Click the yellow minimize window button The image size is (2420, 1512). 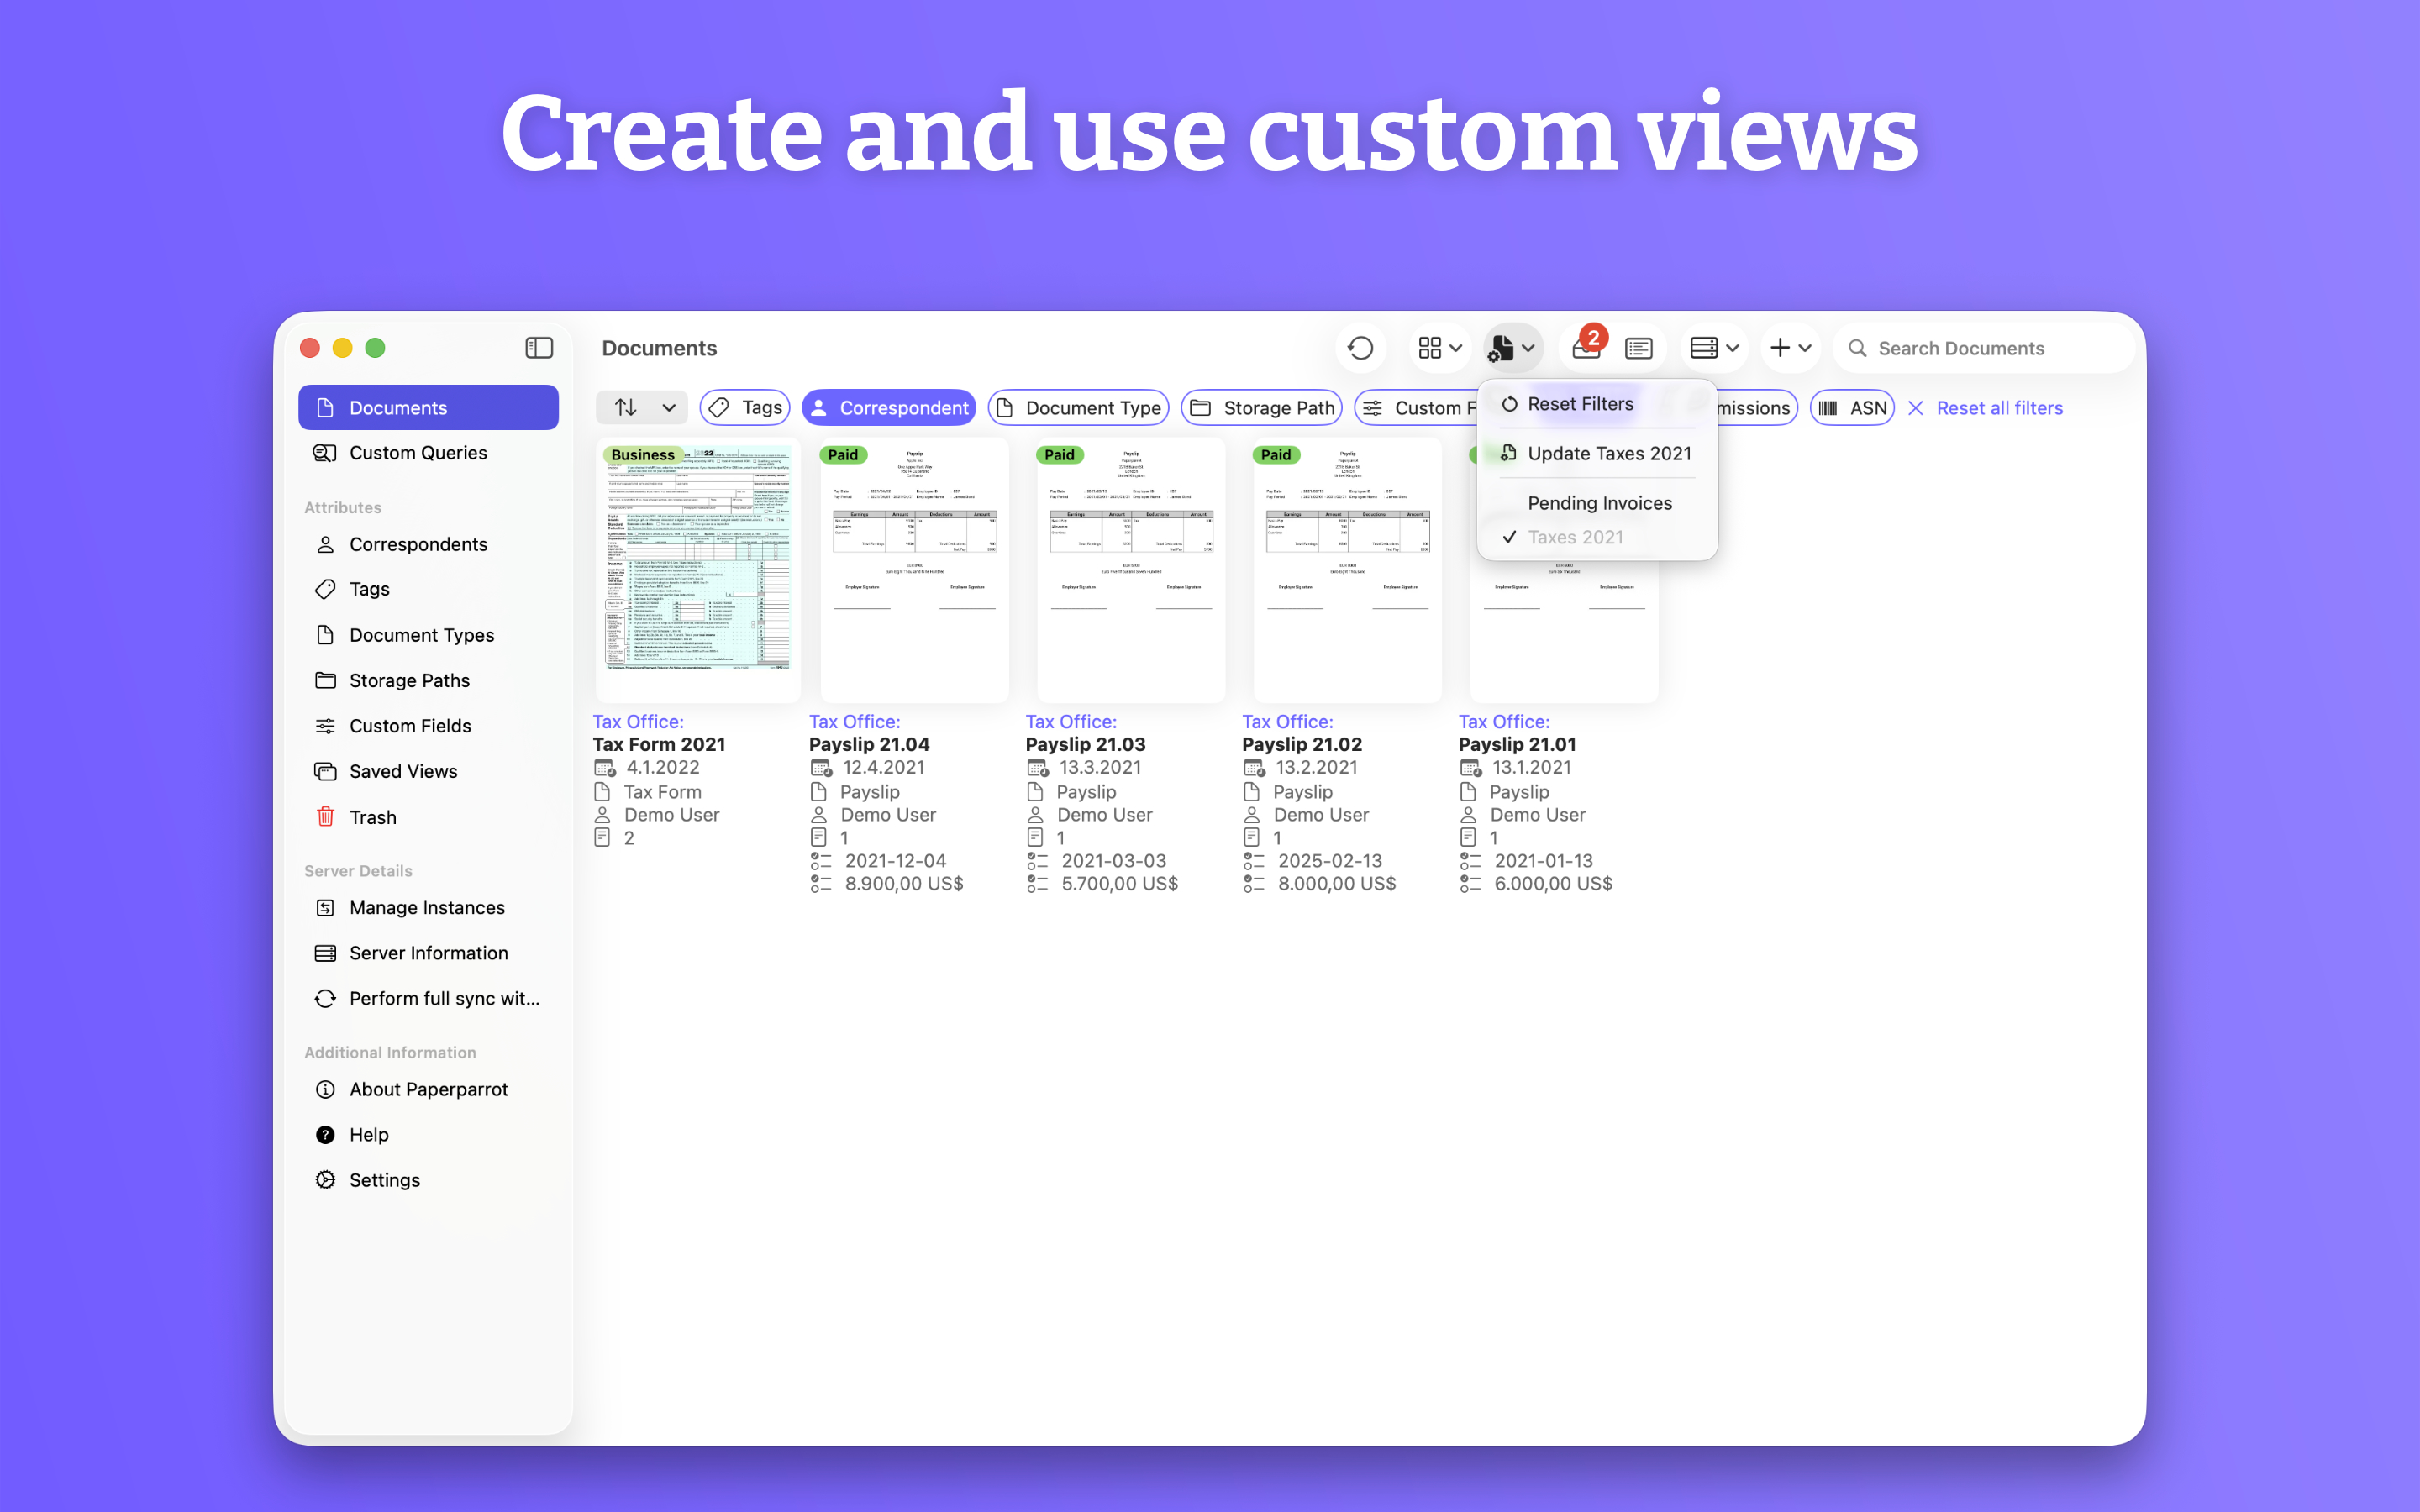point(342,348)
